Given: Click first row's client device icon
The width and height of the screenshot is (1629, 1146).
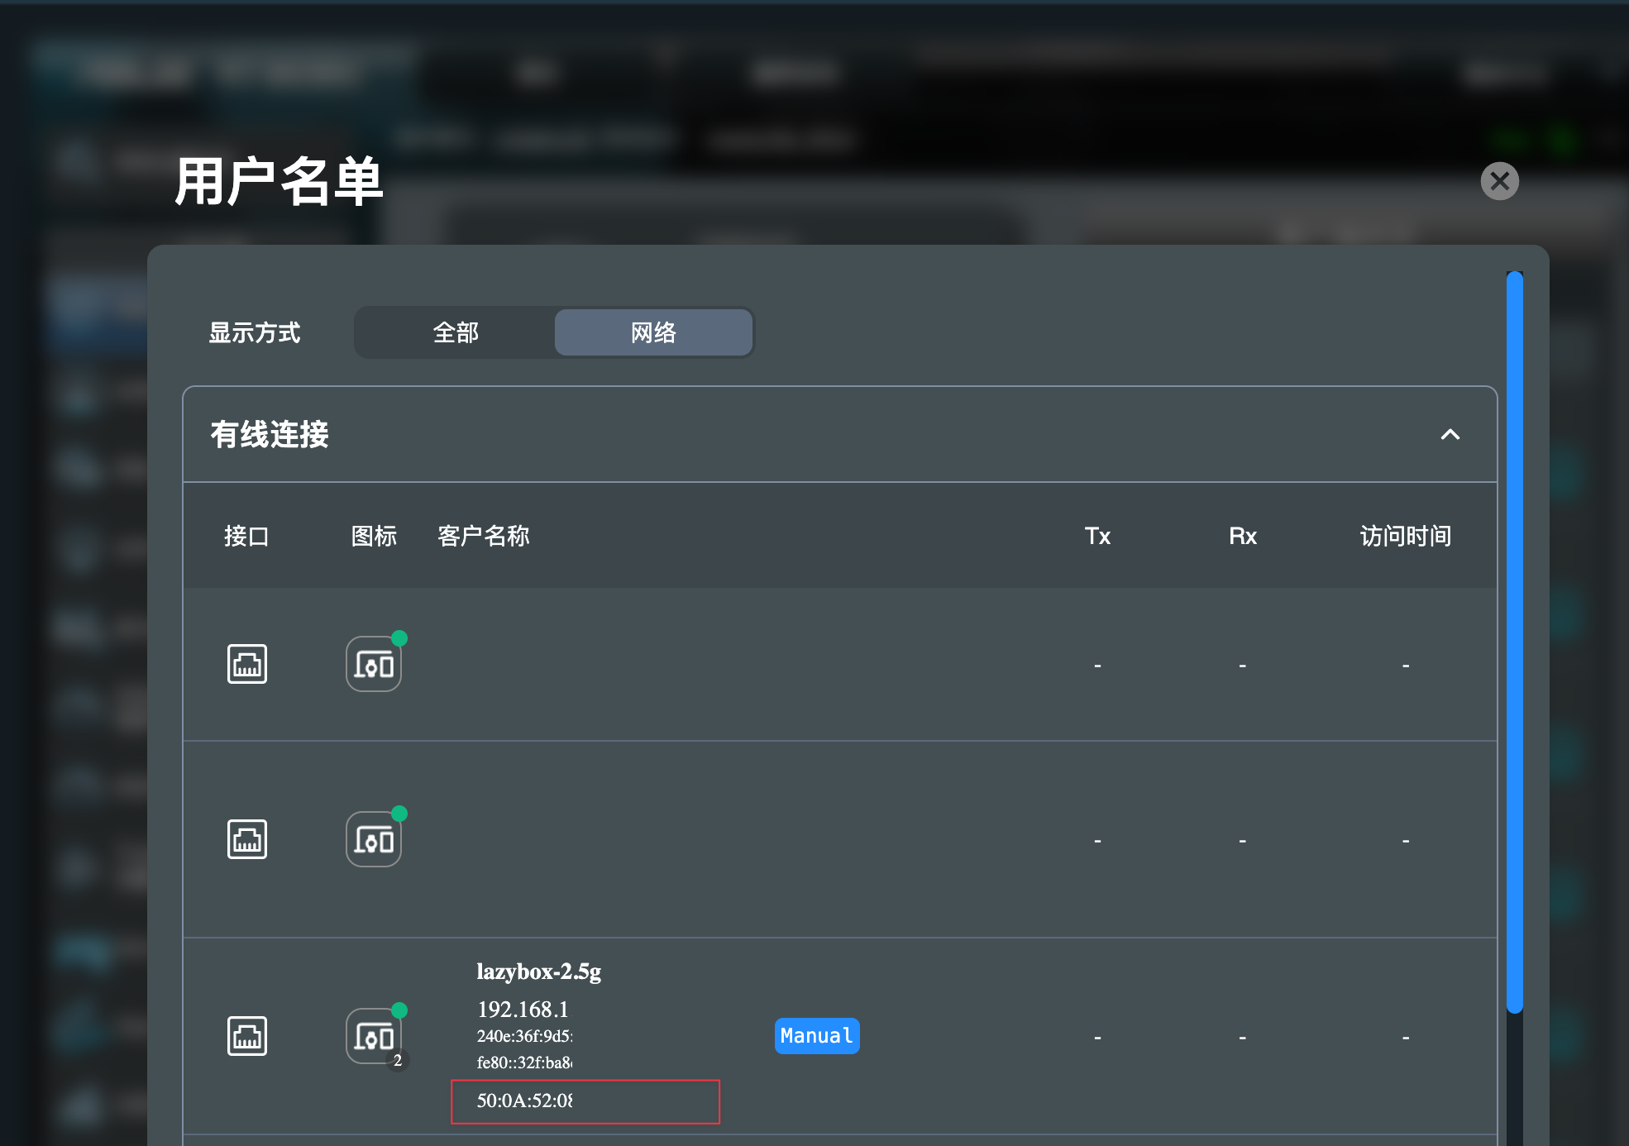Looking at the screenshot, I should tap(374, 664).
